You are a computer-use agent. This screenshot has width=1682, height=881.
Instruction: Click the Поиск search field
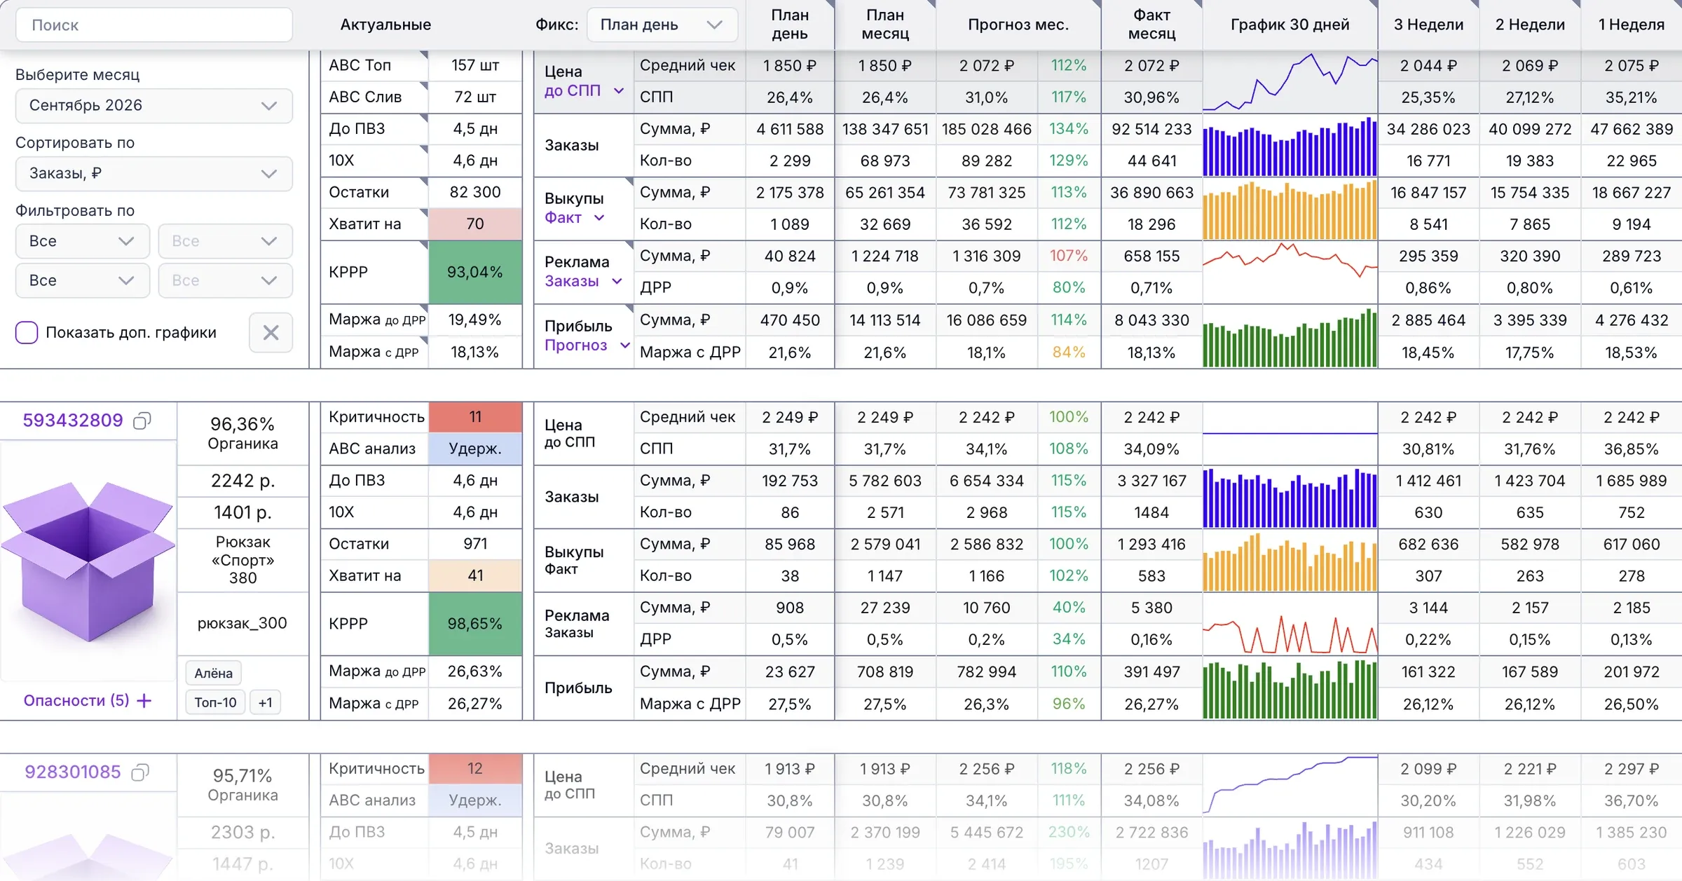click(153, 25)
